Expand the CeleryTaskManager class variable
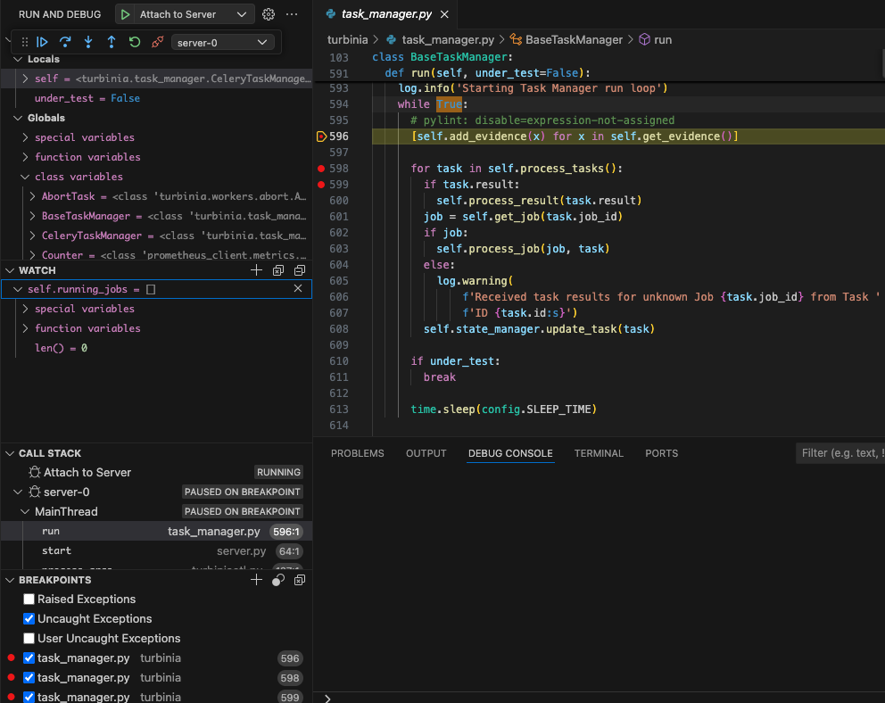 [33, 236]
